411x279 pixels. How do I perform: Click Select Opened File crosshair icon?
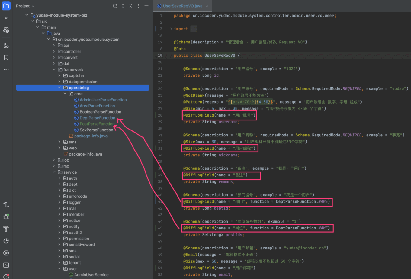(115, 6)
